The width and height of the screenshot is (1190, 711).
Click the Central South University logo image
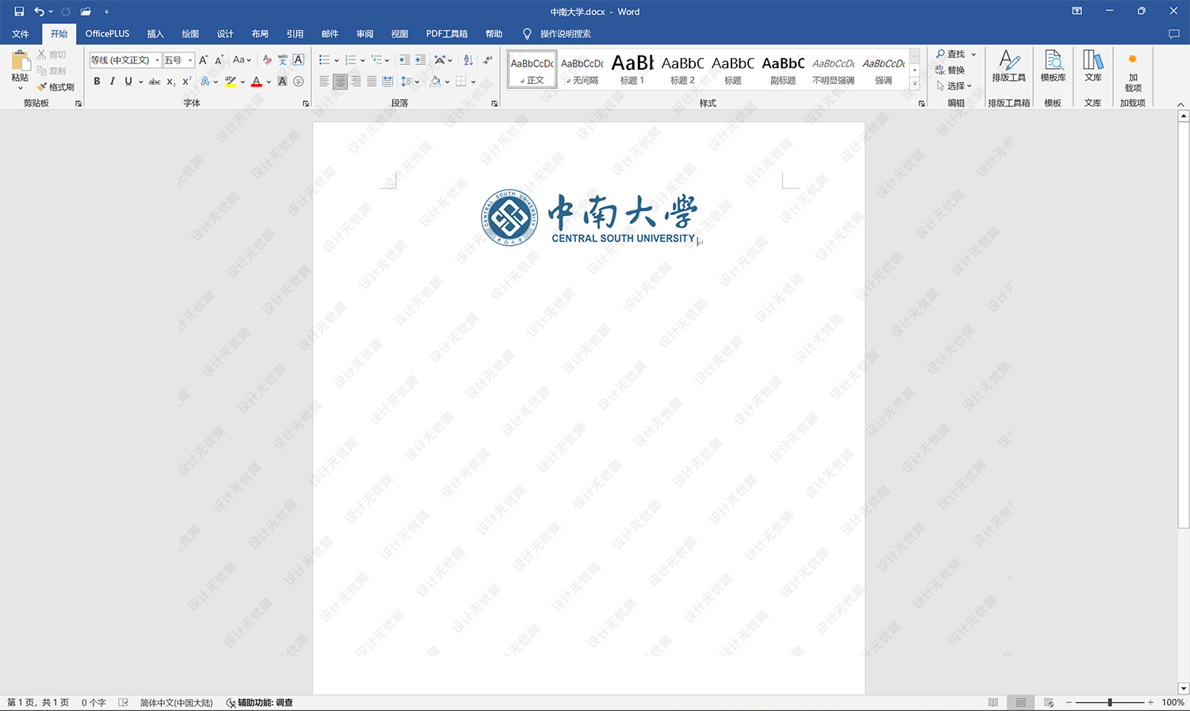tap(589, 217)
